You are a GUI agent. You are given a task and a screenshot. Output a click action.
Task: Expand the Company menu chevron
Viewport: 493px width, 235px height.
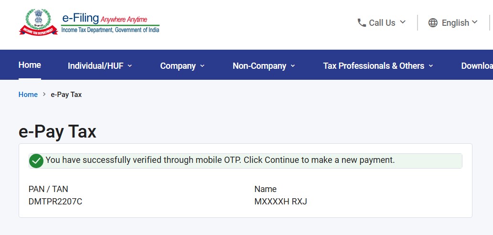(202, 66)
